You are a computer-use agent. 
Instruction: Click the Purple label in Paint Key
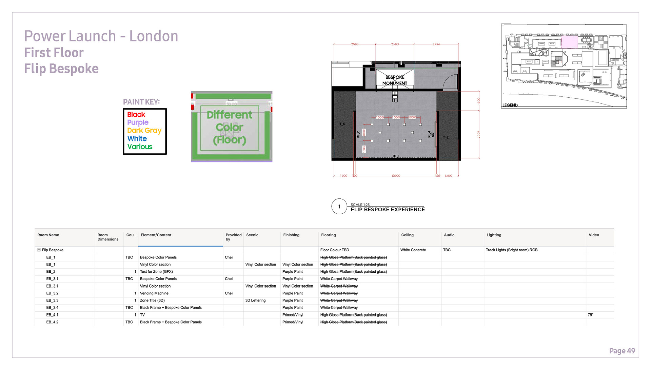138,122
